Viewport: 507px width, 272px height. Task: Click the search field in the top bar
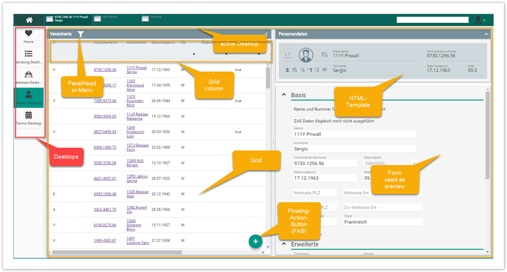[433, 20]
